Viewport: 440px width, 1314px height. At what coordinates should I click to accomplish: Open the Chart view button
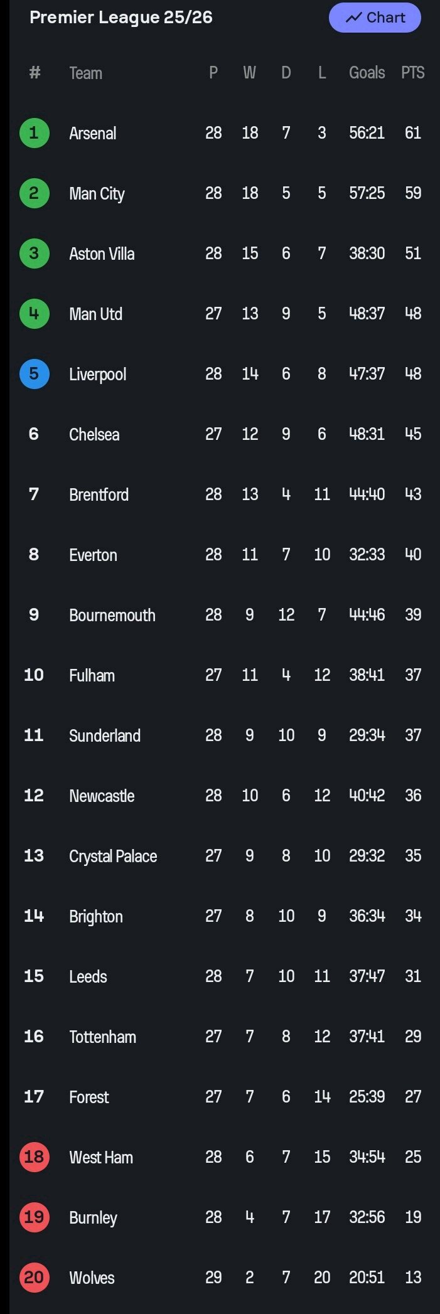[375, 18]
